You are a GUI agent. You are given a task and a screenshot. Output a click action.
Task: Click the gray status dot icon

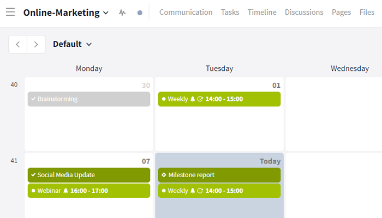point(140,13)
